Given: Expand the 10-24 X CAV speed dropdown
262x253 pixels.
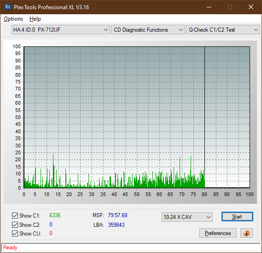Looking at the screenshot, I should tap(187, 217).
